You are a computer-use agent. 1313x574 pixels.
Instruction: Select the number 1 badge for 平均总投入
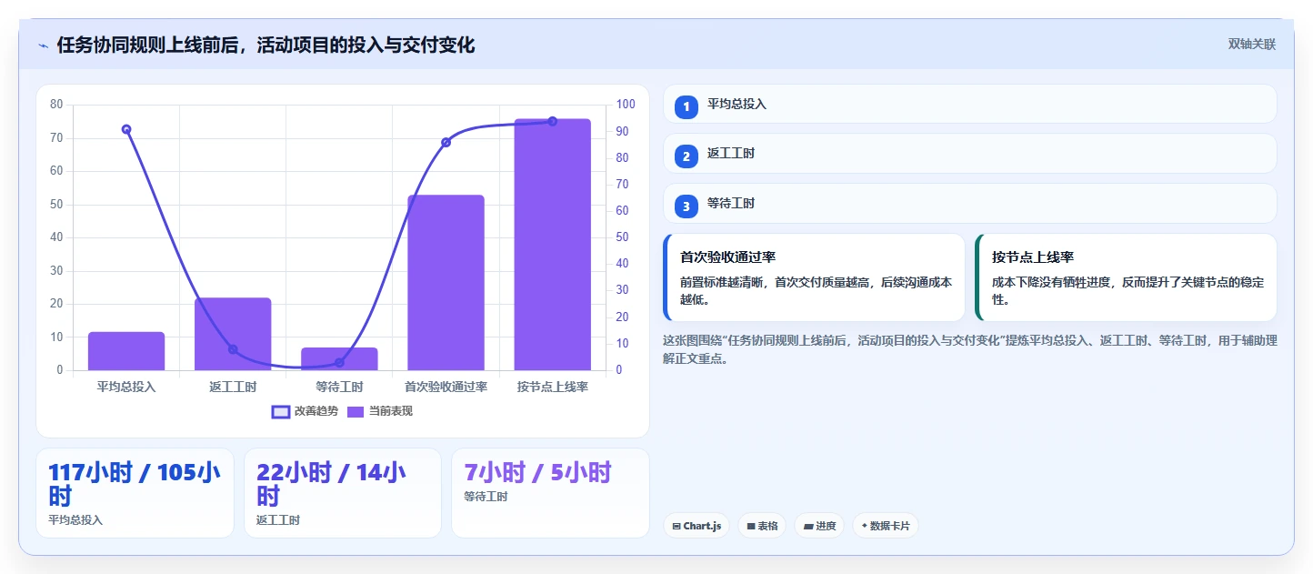(x=687, y=106)
